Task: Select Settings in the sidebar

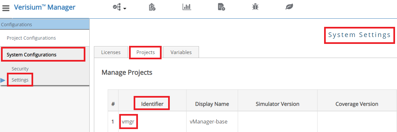Action: [x=20, y=80]
